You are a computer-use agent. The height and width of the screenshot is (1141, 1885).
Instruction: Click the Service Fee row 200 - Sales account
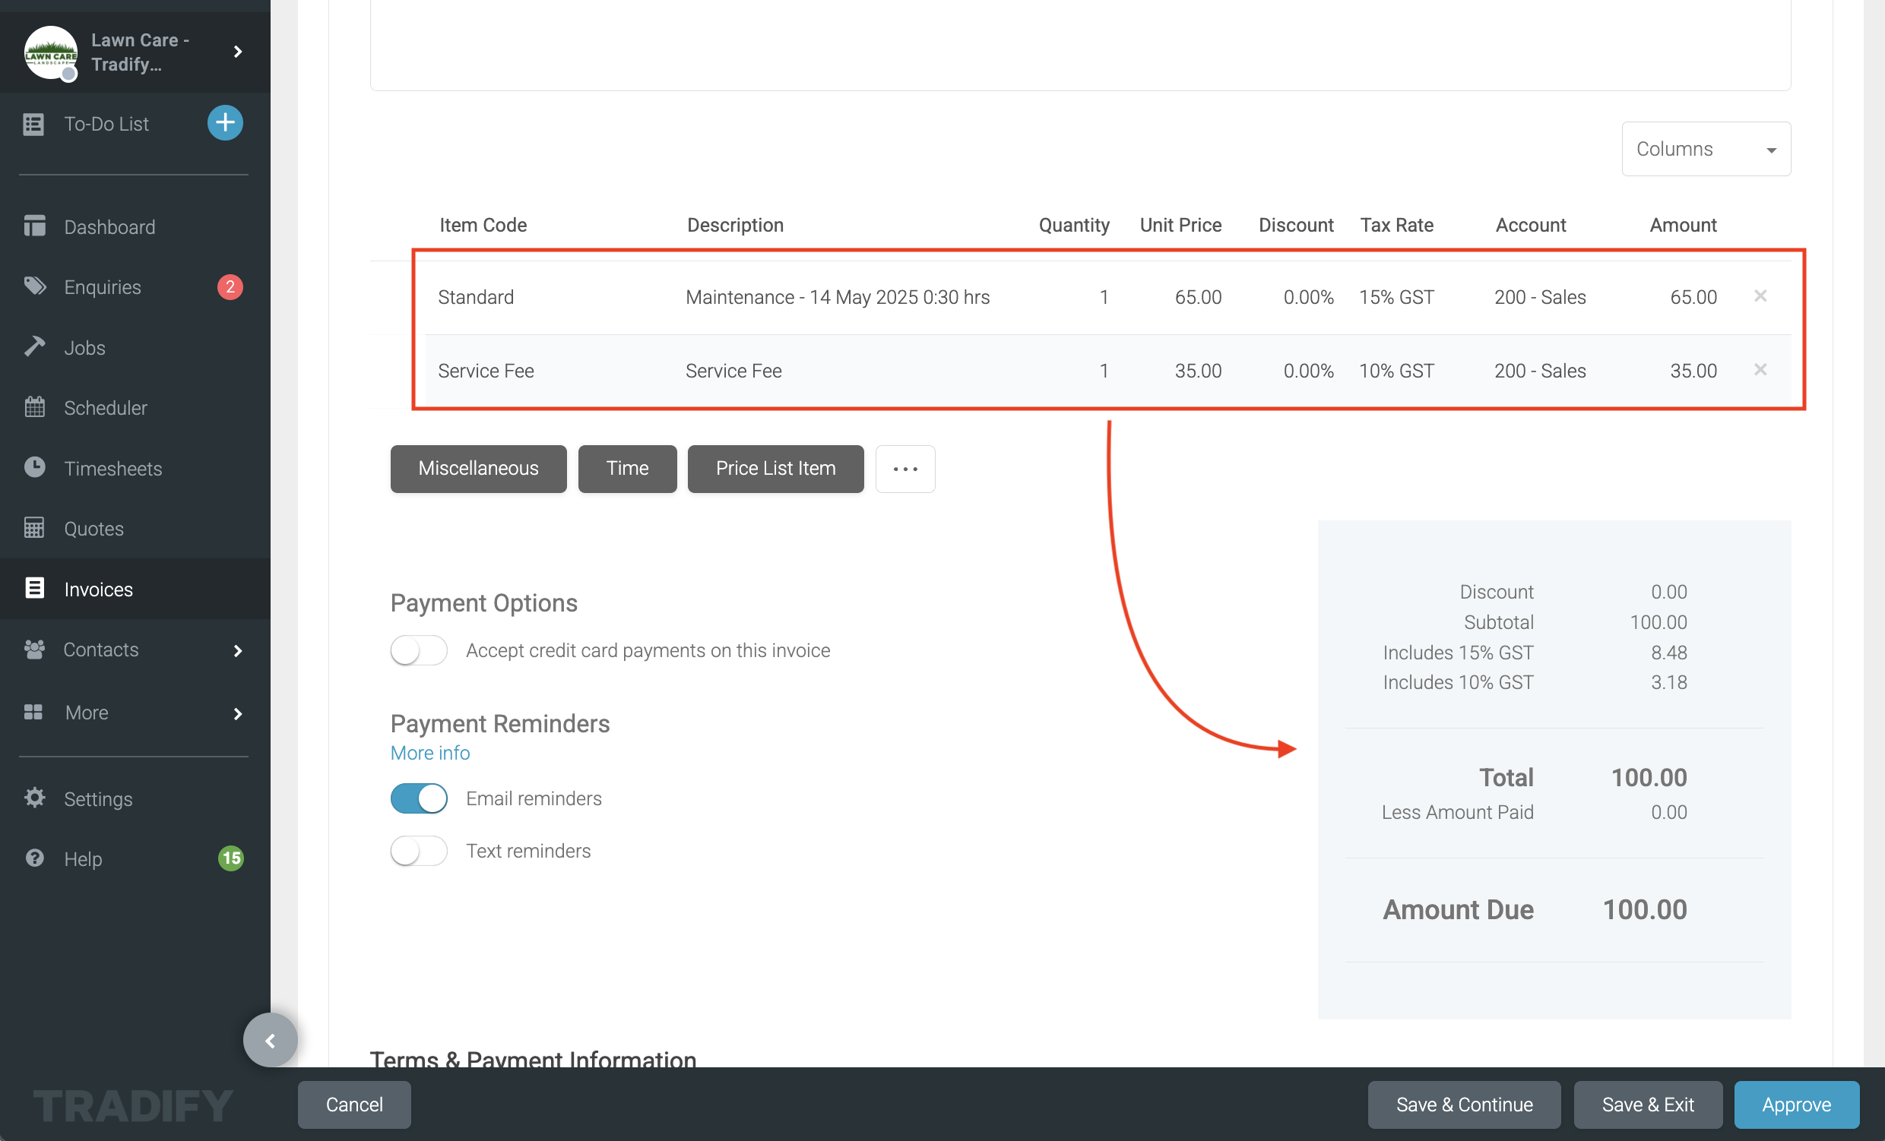pos(1540,371)
